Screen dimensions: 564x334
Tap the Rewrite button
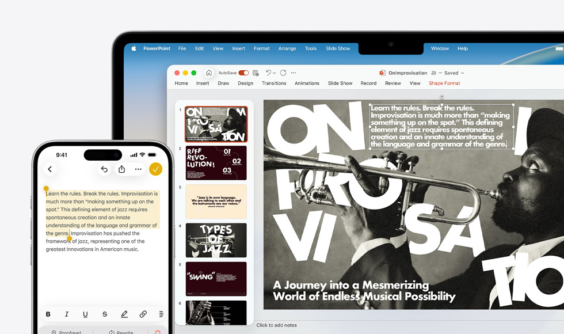[x=122, y=331]
